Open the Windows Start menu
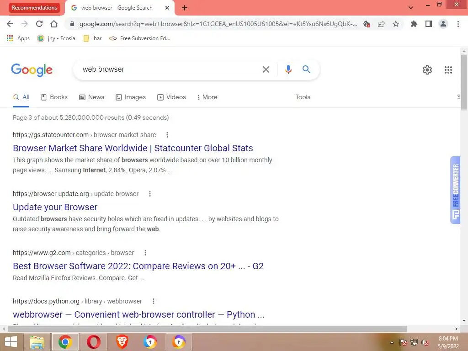The width and height of the screenshot is (468, 351). point(11,342)
